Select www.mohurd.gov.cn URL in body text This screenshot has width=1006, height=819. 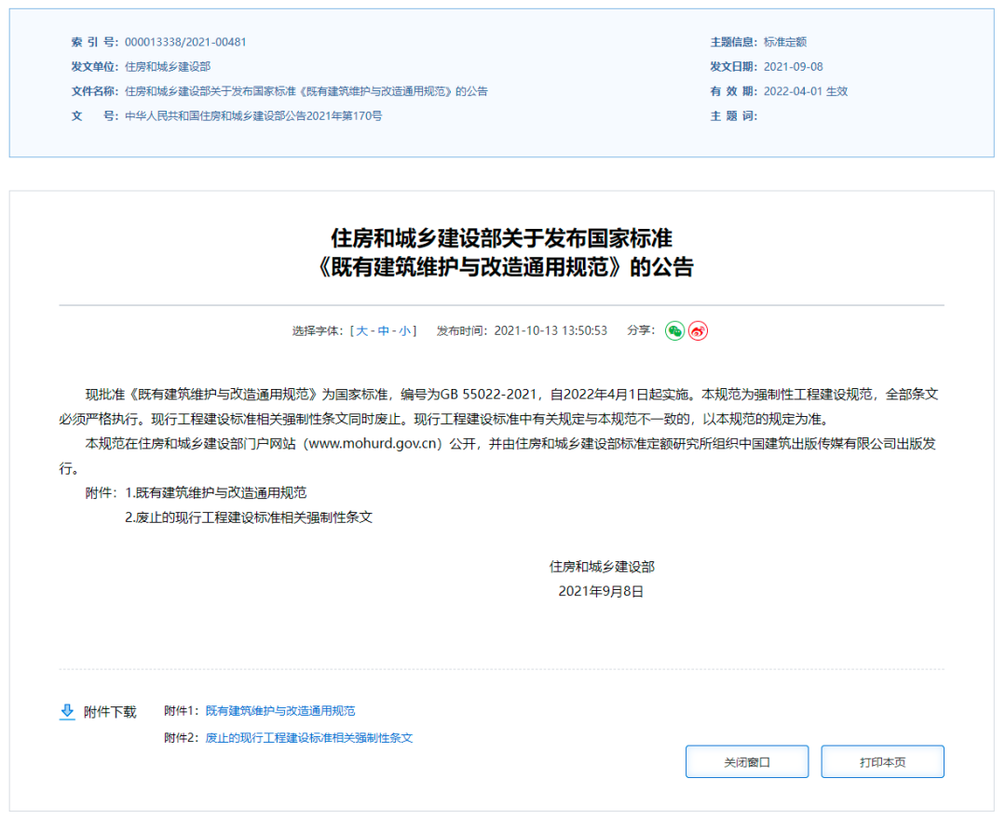[375, 443]
